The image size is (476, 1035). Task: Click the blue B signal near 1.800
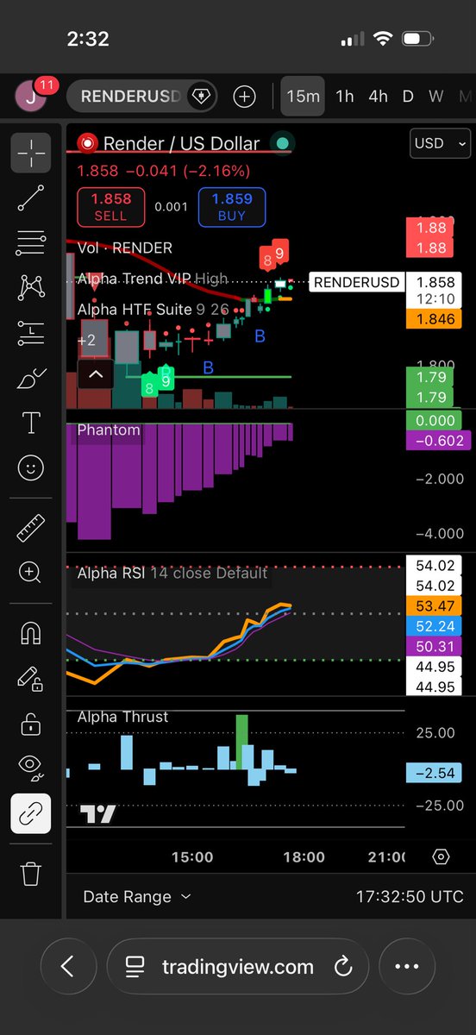(208, 368)
